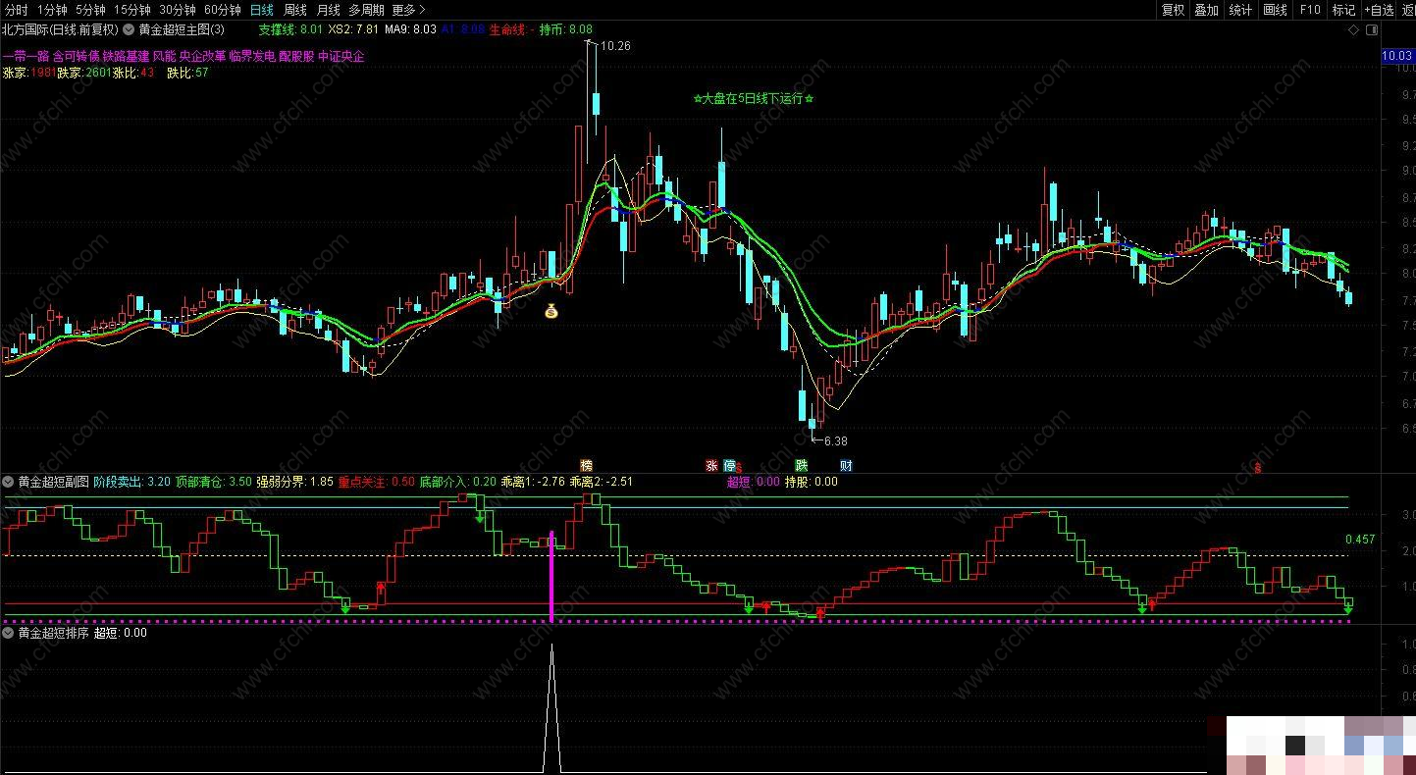Click the 铁路基建 concept tag
This screenshot has width=1416, height=775.
(126, 56)
